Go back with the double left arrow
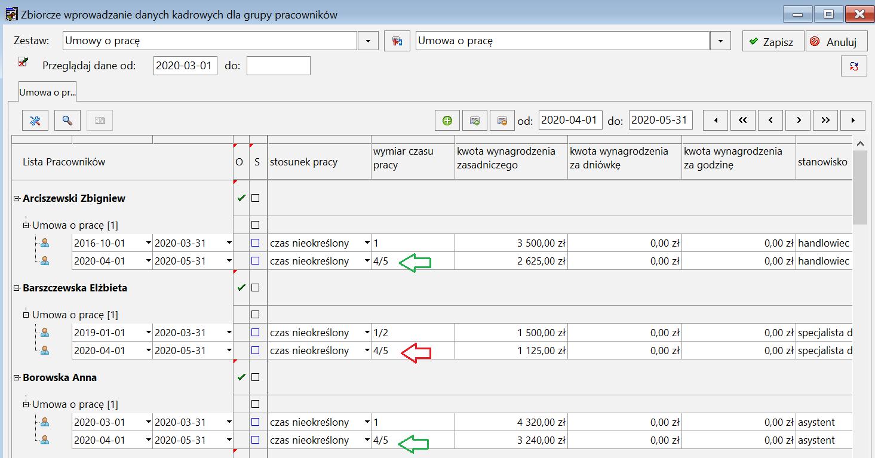The width and height of the screenshot is (875, 458). pyautogui.click(x=743, y=120)
